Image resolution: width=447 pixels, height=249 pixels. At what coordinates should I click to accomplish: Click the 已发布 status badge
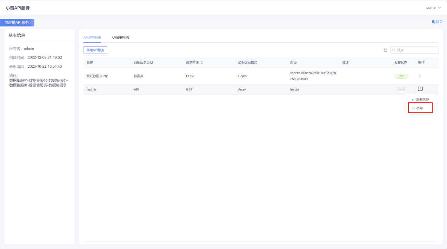pos(401,76)
